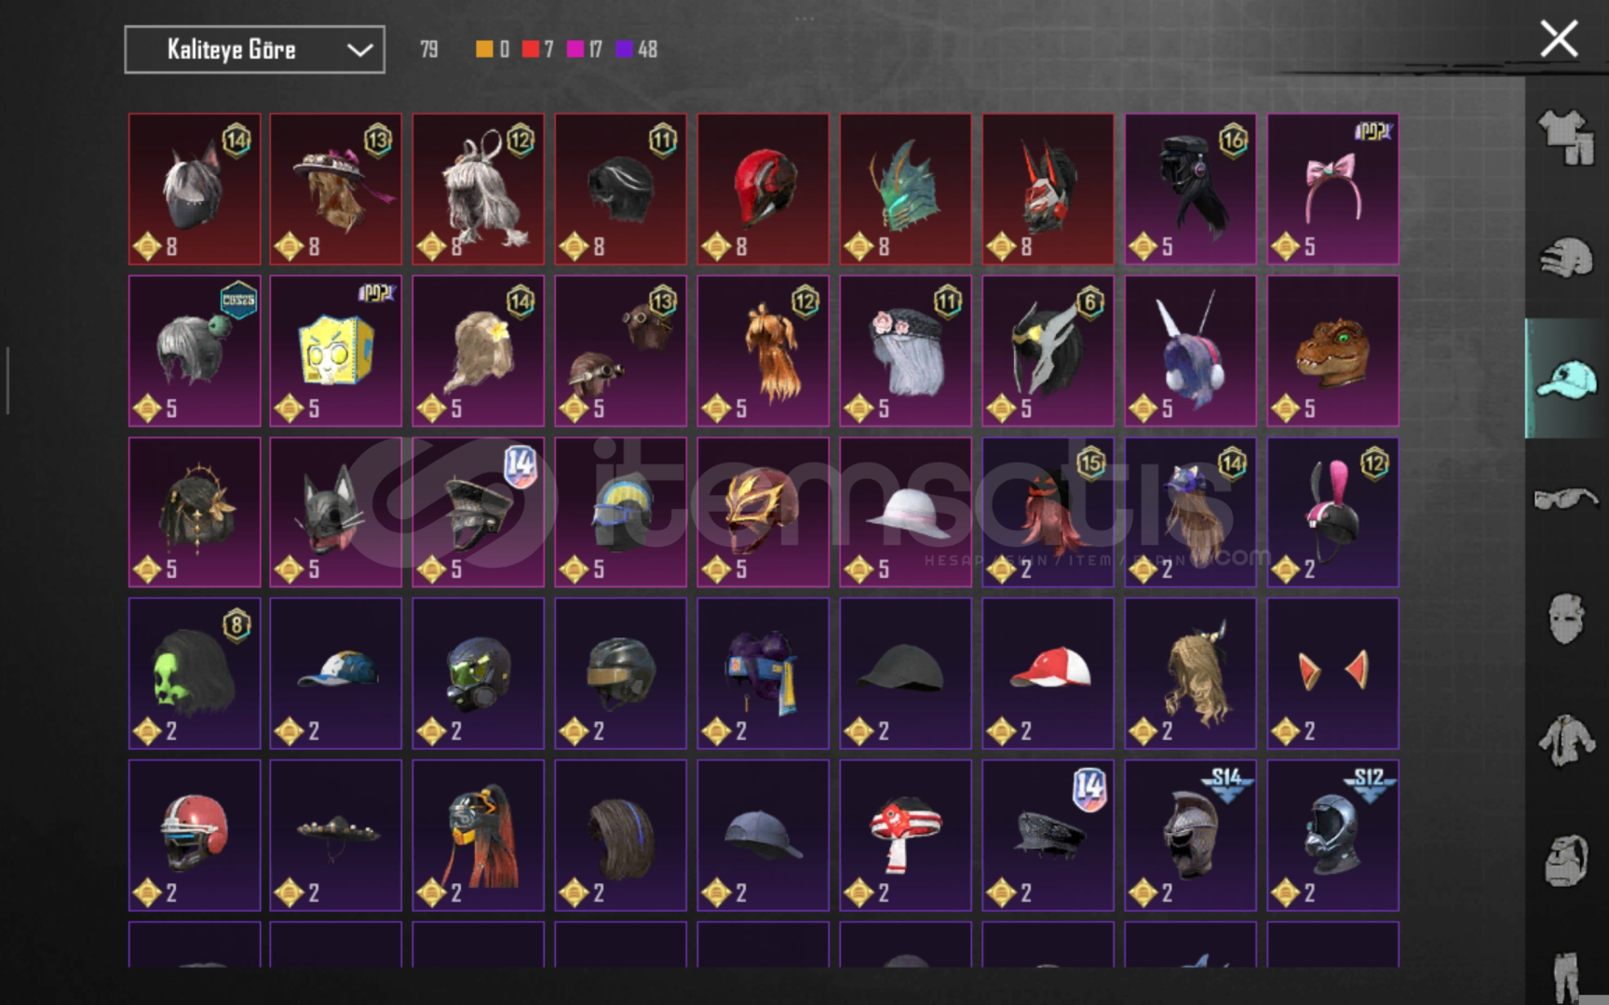Select the white sun hat item
The width and height of the screenshot is (1609, 1005).
(905, 513)
